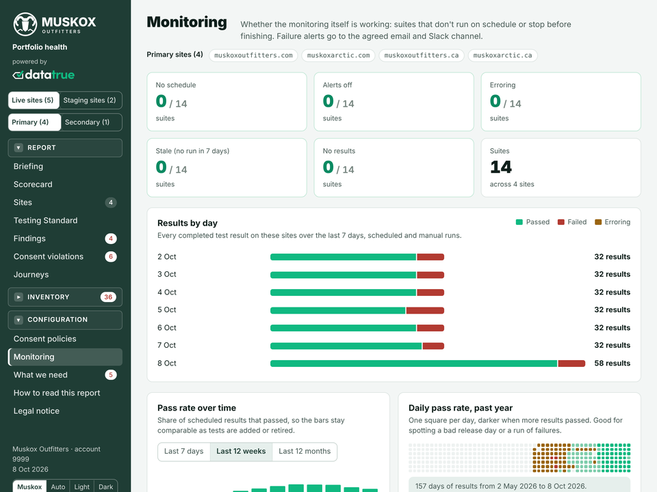Select the Last 12 weeks tab

tap(241, 452)
